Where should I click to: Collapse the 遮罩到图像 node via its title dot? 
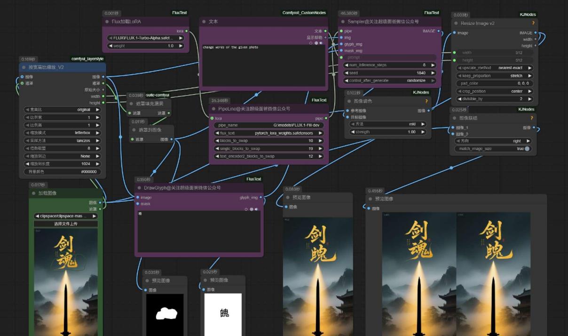tap(135, 129)
